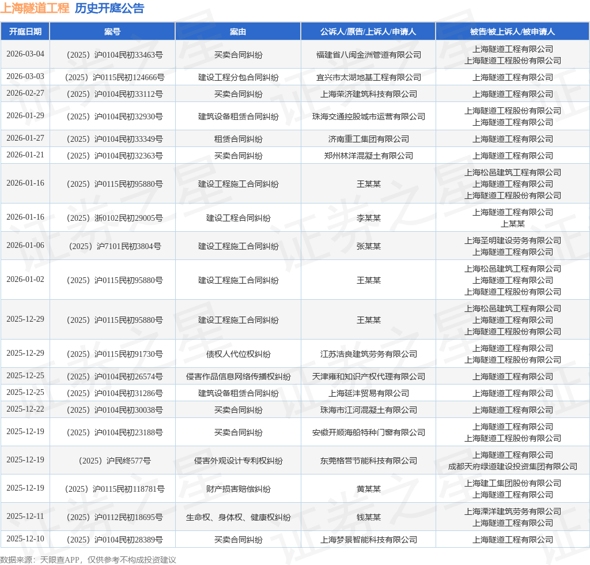Click date cell 2026-01-29
This screenshot has width=590, height=565.
click(25, 115)
